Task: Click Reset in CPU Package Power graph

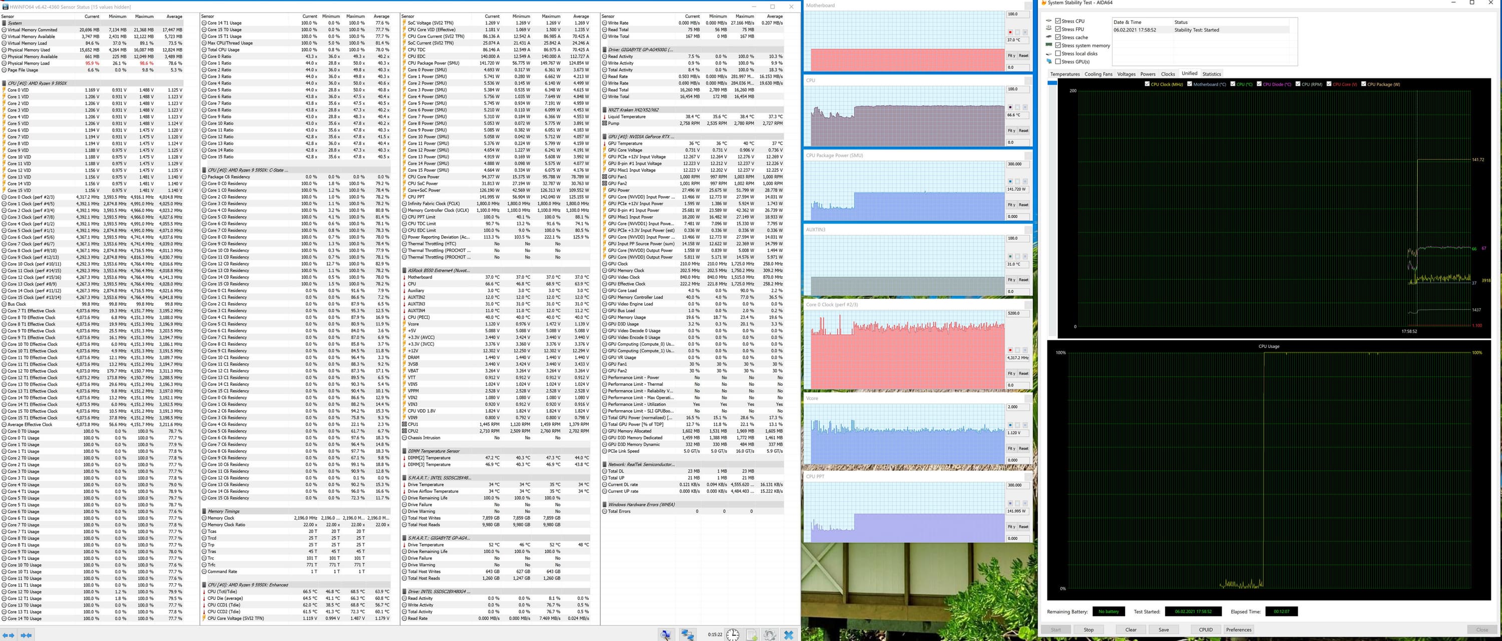Action: pyautogui.click(x=1023, y=205)
